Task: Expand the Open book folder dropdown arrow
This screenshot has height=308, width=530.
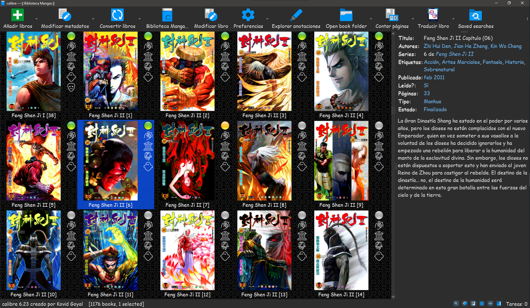Action: point(371,19)
